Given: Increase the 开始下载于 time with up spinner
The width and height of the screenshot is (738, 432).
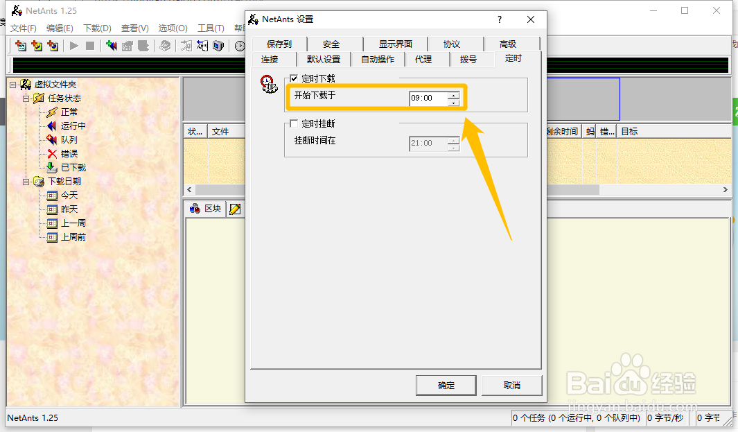Looking at the screenshot, I should click(453, 95).
